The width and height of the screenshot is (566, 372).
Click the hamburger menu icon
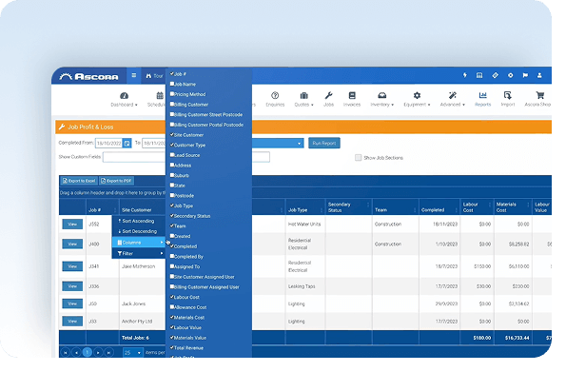click(134, 75)
